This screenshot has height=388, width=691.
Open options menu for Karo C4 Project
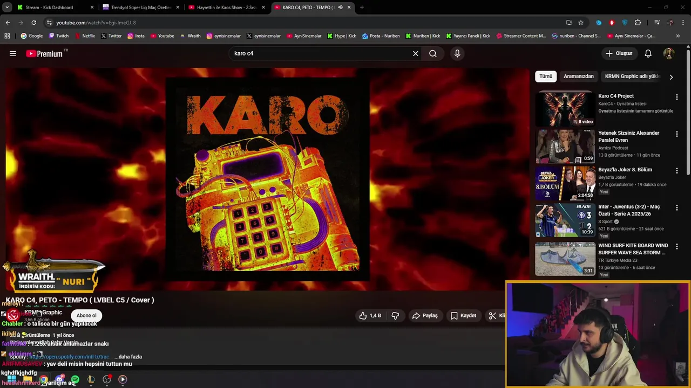click(676, 97)
